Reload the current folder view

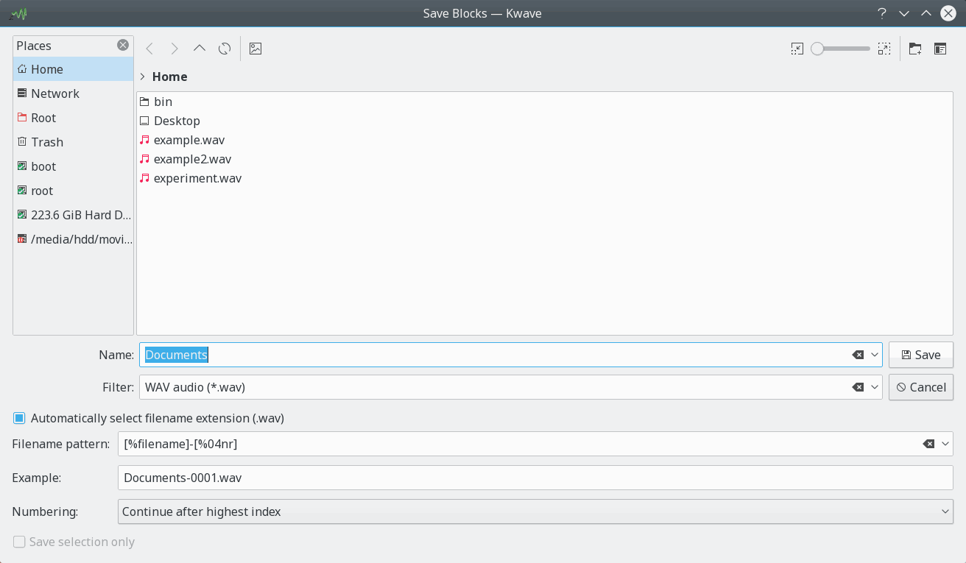[225, 49]
